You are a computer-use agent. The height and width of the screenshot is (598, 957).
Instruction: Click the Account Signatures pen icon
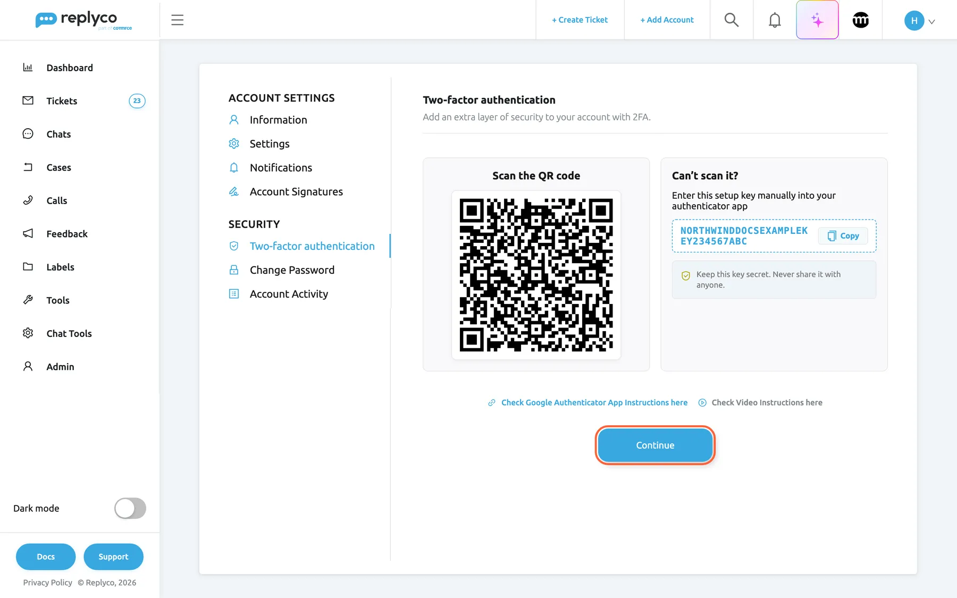point(233,191)
